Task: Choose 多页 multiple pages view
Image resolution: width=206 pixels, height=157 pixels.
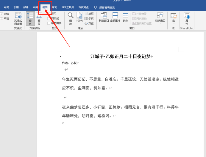Action: [x=89, y=19]
